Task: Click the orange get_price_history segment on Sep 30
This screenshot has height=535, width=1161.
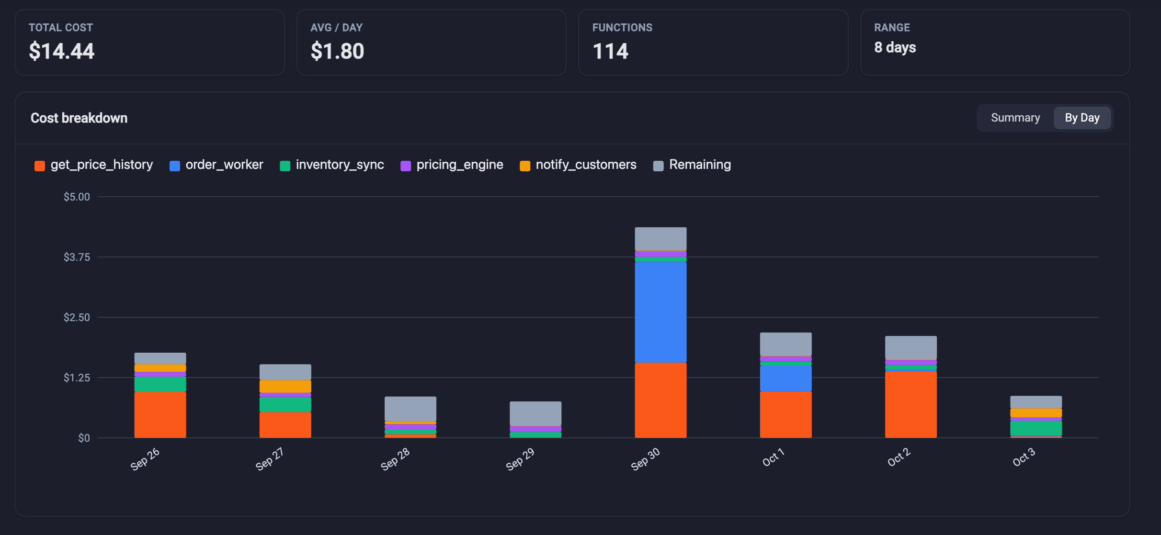Action: (660, 400)
